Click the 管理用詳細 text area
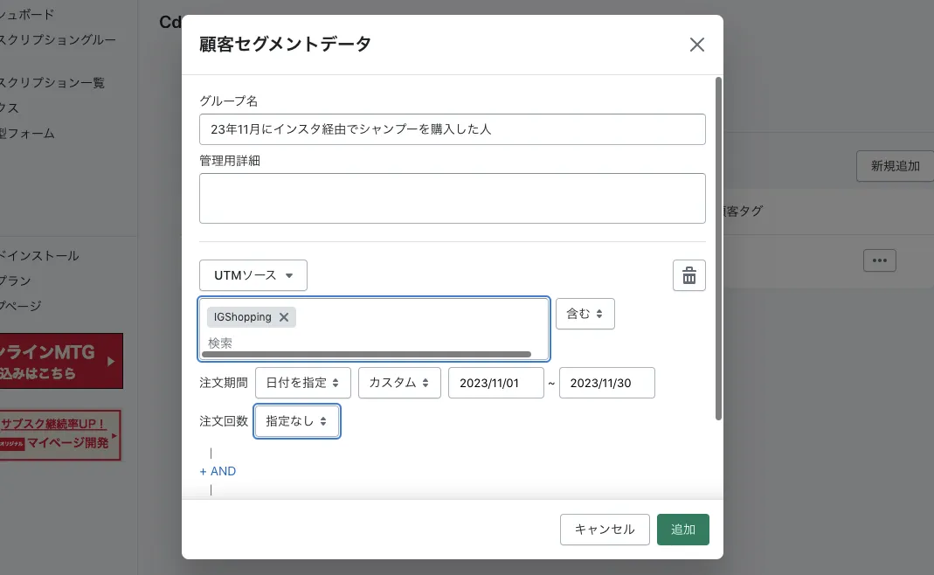This screenshot has height=575, width=934. 452,198
